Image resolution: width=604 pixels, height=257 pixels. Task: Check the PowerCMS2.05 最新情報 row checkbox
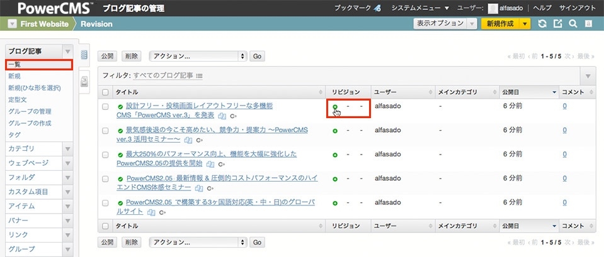pos(105,180)
